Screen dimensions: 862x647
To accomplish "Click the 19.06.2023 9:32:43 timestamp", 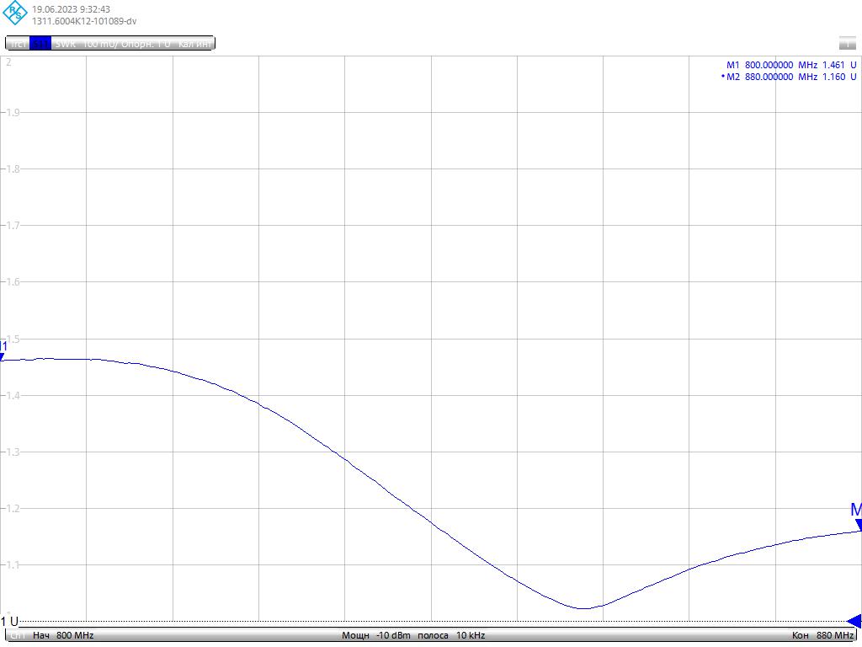I will pyautogui.click(x=71, y=9).
